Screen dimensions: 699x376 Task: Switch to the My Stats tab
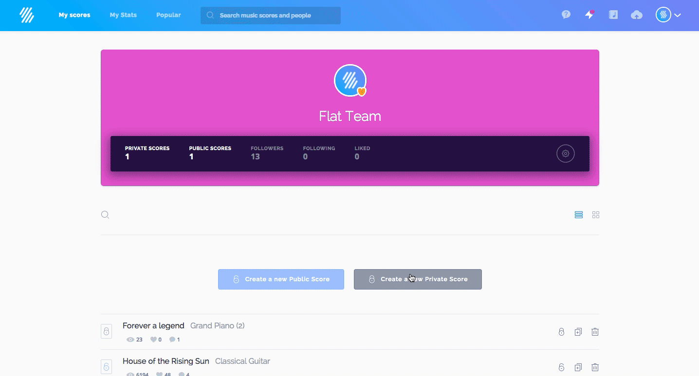tap(123, 15)
